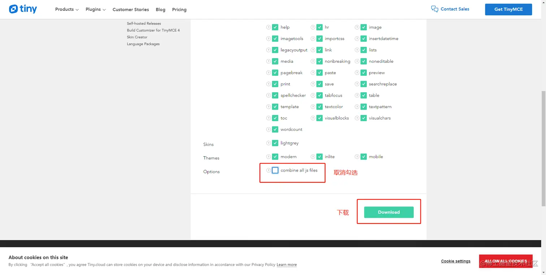The height and width of the screenshot is (275, 546).
Task: Click info icon beside 'noneditable'
Action: [357, 61]
